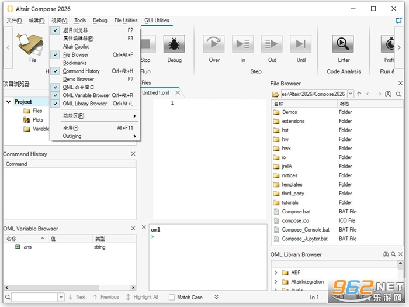
Task: Expand the ABF library folder
Action: coord(276,272)
